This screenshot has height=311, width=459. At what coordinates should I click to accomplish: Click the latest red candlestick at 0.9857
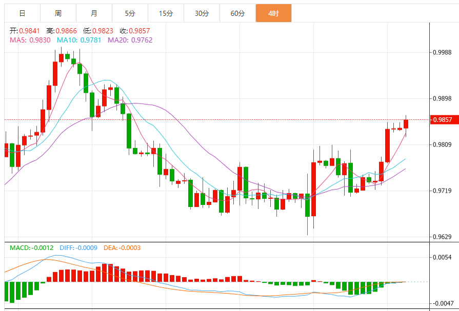(406, 124)
